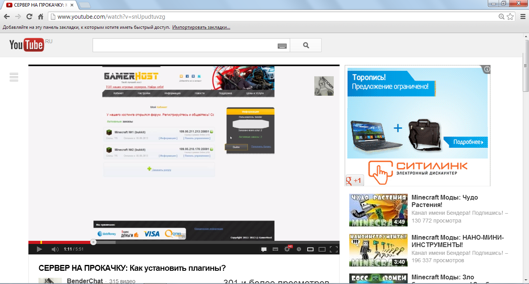The image size is (529, 284).
Task: Open title Minecraft Моды: НАНО-МИНИ-ИНСТРУМЕНТЫ!
Action: [x=458, y=241]
